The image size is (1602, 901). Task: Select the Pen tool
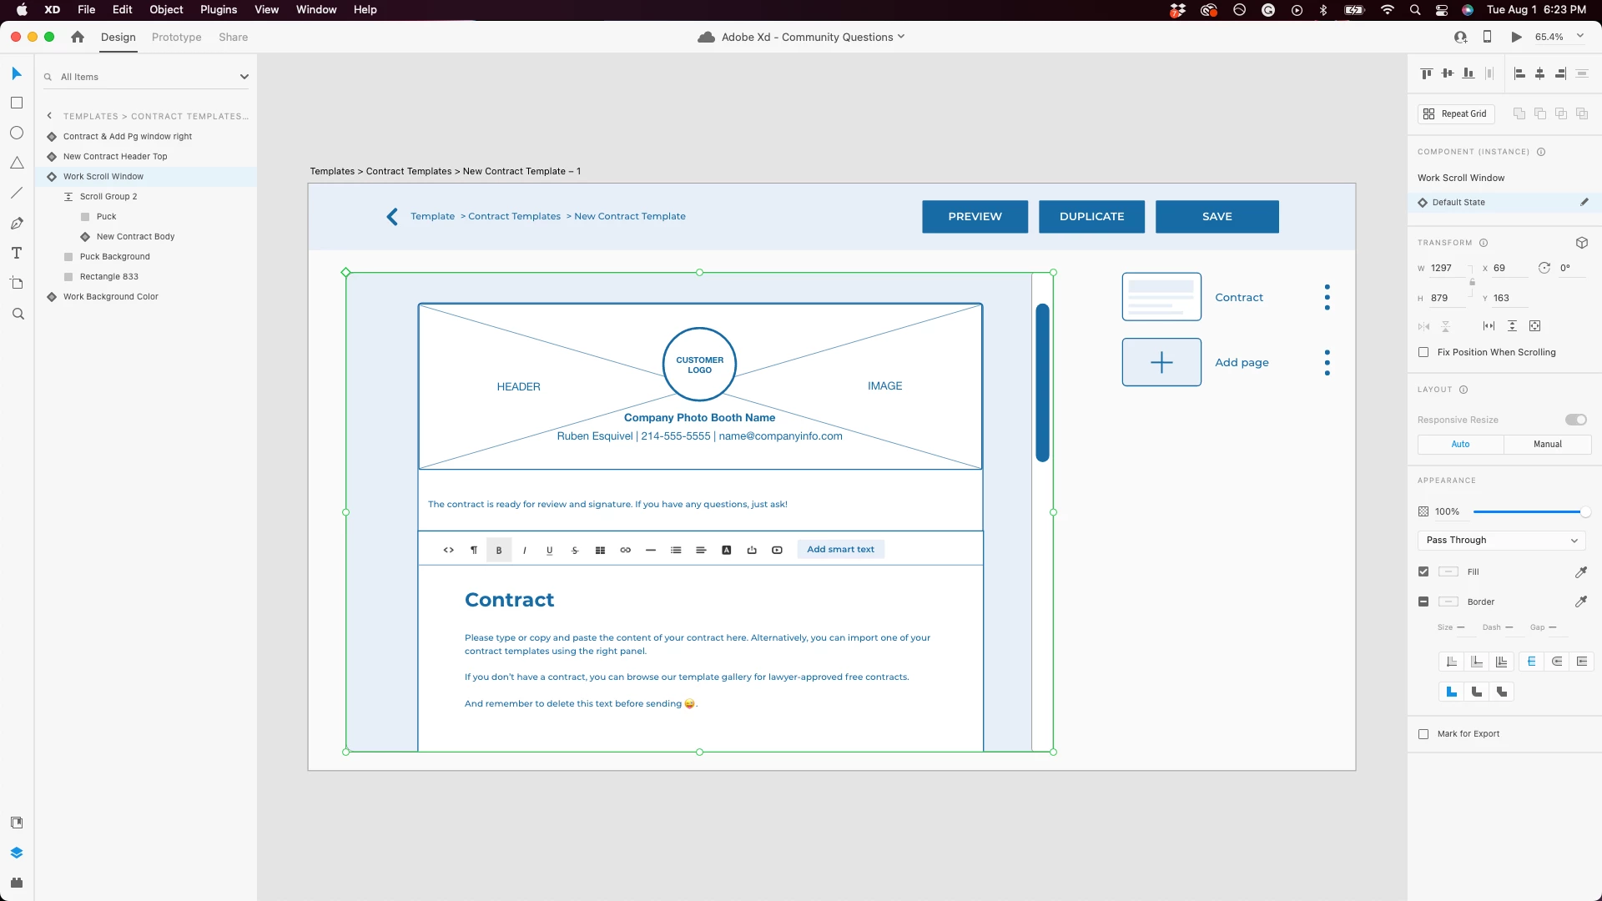(17, 223)
